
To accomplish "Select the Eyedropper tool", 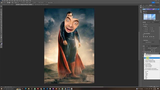I will [x=1, y=16].
